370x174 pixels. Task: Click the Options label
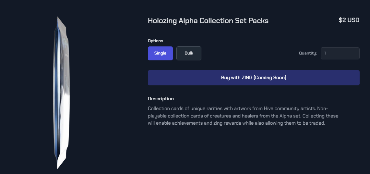click(155, 41)
